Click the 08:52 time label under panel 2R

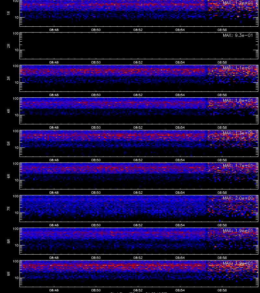coord(138,62)
